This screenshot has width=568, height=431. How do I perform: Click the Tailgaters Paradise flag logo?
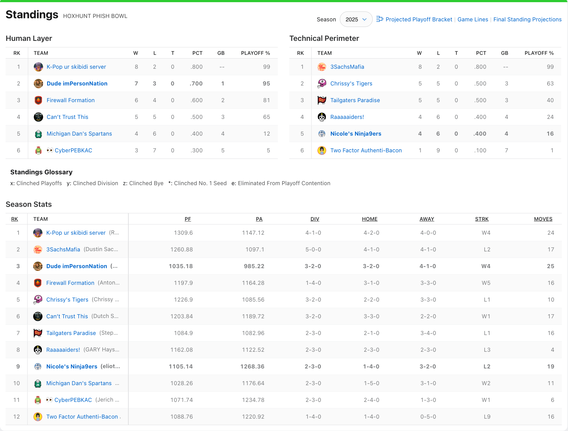click(x=322, y=100)
